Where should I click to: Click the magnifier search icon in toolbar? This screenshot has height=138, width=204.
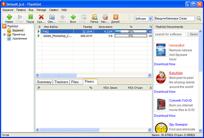pos(199,19)
